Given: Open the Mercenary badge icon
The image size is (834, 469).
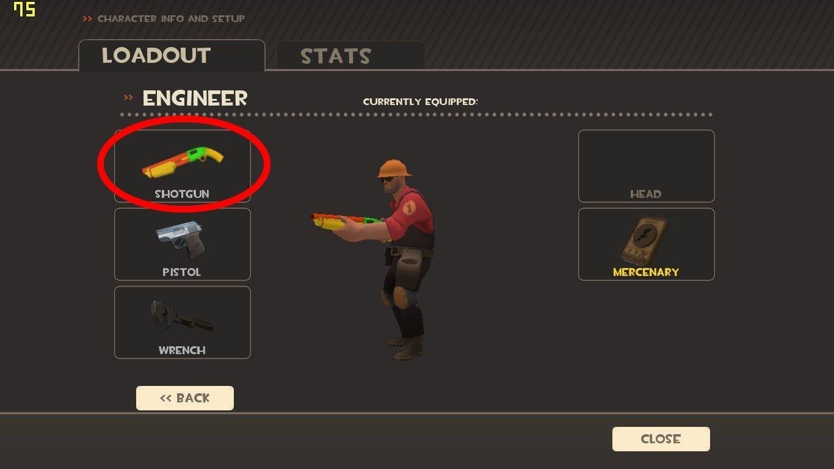Looking at the screenshot, I should pos(645,241).
